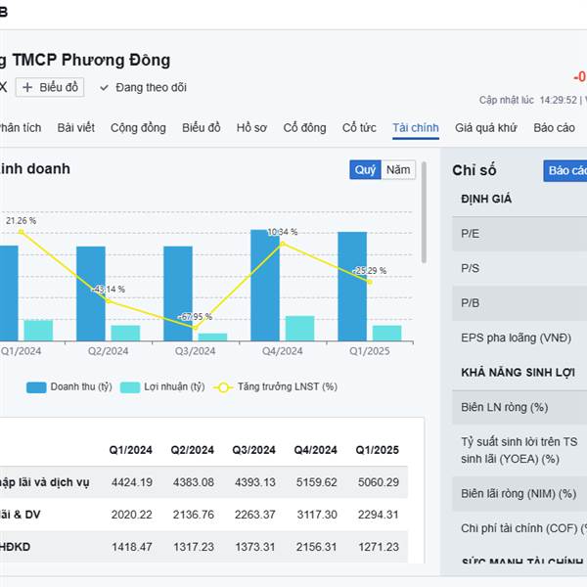The width and height of the screenshot is (587, 587).
Task: Select the P/E indicator row
Action: coord(519,234)
